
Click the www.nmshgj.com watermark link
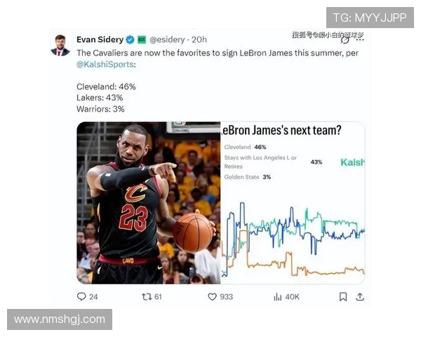(x=60, y=319)
